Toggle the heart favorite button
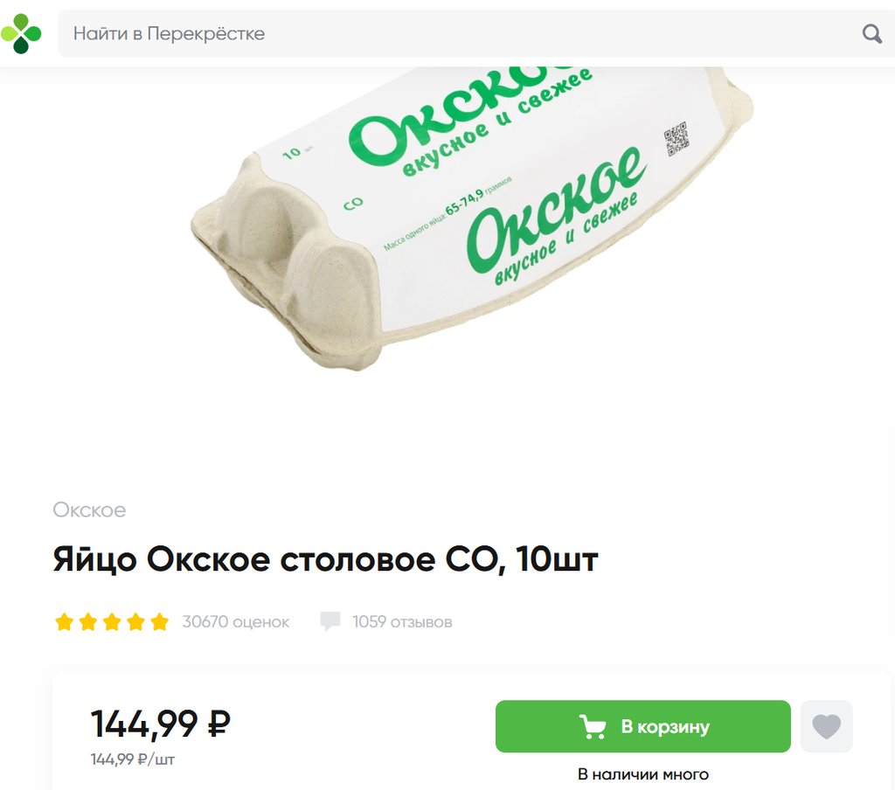Screen dimensions: 895x790 (x=827, y=726)
